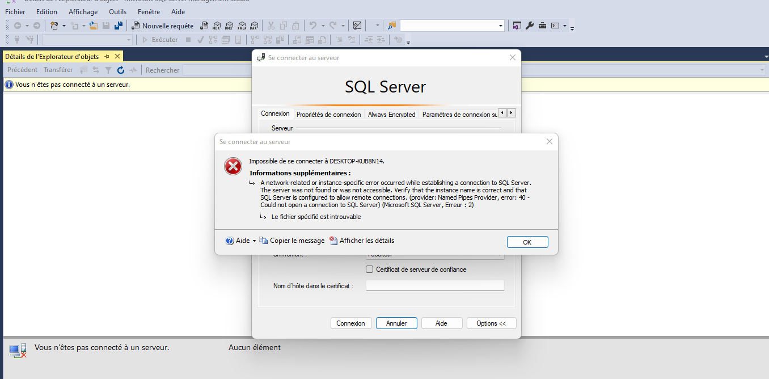
Task: Click the wrench properties icon
Action: [530, 26]
